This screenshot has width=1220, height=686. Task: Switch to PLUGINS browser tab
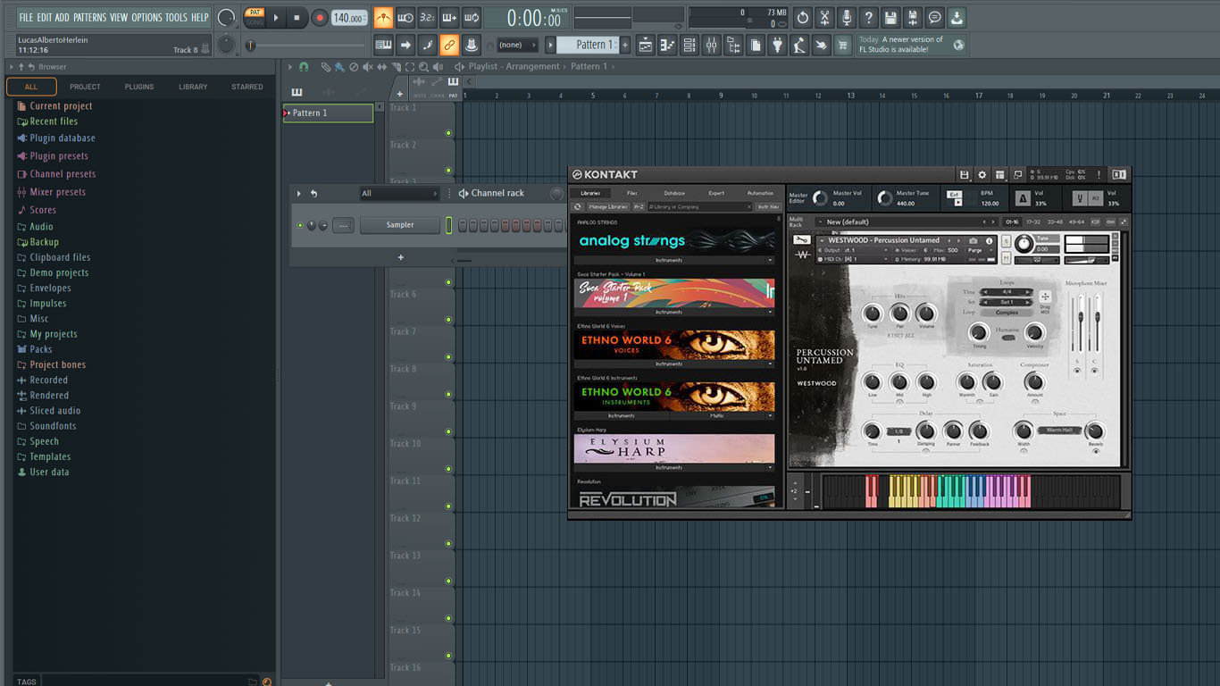(x=139, y=87)
